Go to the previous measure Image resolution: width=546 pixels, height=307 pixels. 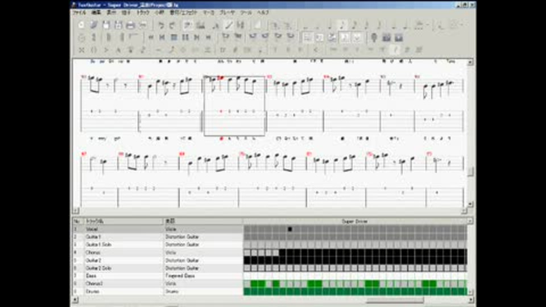click(x=162, y=38)
